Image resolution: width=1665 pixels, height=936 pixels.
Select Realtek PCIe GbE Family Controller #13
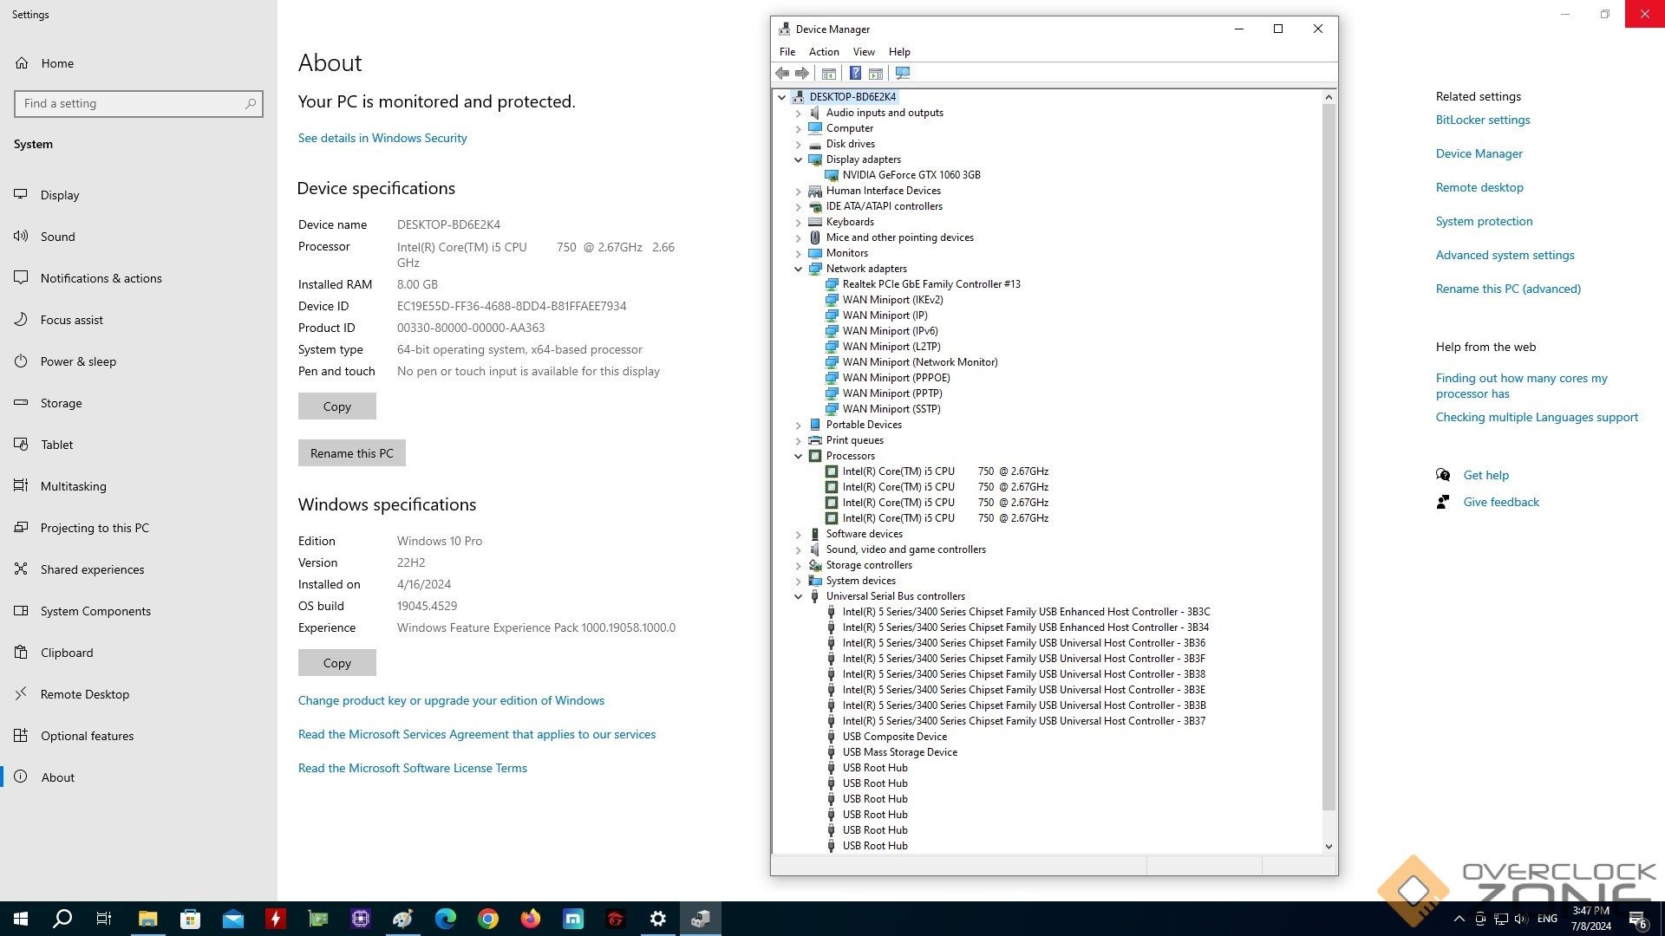[x=930, y=284]
